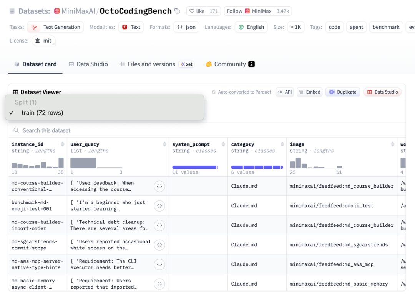Screen dimensions: 415x297
Task: Duplicate this dataset
Action: 343,92
